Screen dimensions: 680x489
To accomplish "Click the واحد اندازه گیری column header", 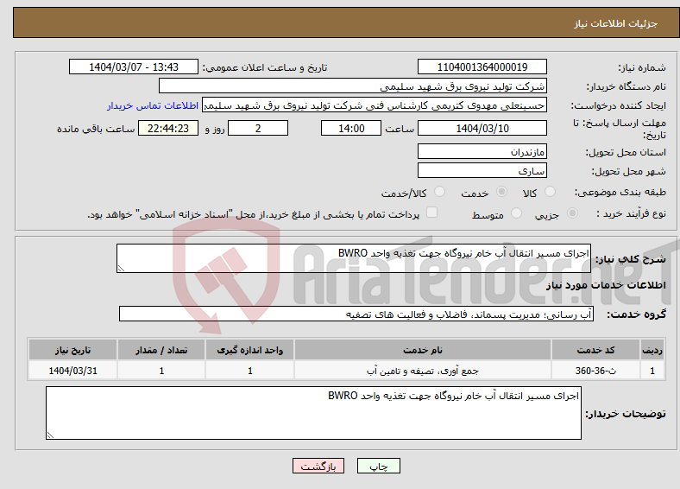I will tap(249, 350).
